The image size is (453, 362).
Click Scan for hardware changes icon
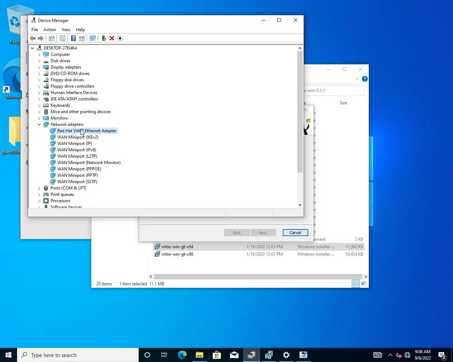(x=93, y=38)
